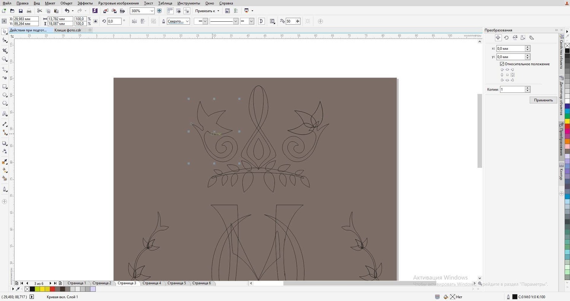Switch to Страница 4 page tab
The width and height of the screenshot is (570, 301).
tap(152, 283)
